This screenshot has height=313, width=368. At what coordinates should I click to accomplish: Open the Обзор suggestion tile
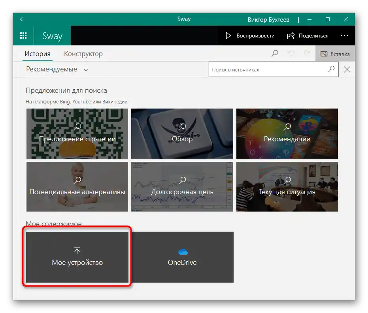(x=182, y=133)
